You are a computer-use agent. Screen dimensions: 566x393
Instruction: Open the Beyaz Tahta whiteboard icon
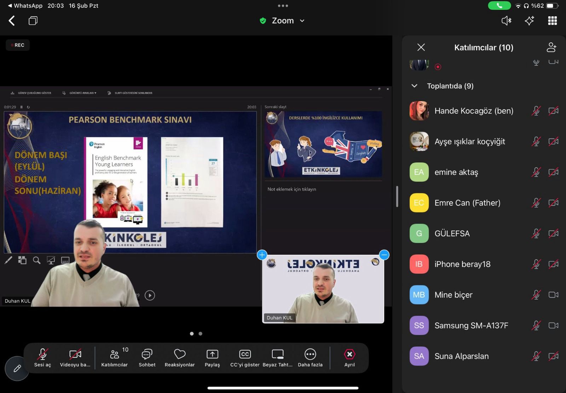(x=277, y=354)
